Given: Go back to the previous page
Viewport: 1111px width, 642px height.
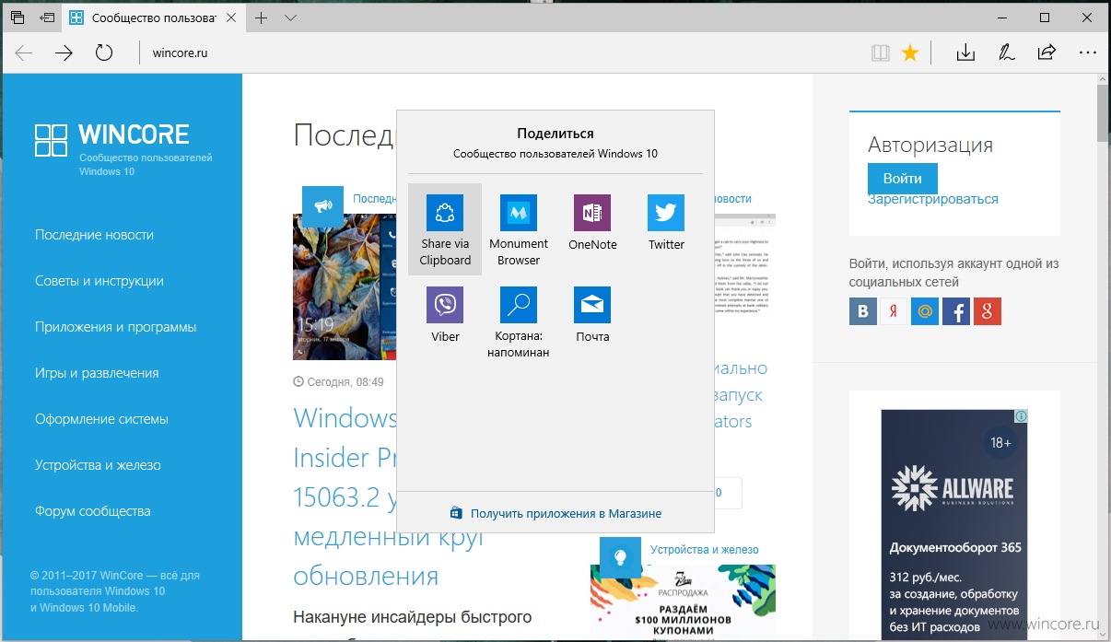Looking at the screenshot, I should click(24, 53).
